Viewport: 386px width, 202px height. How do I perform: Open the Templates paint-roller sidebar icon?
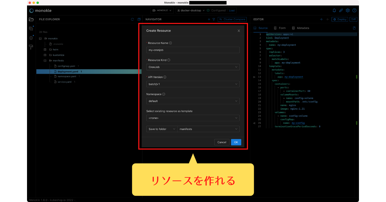click(31, 47)
